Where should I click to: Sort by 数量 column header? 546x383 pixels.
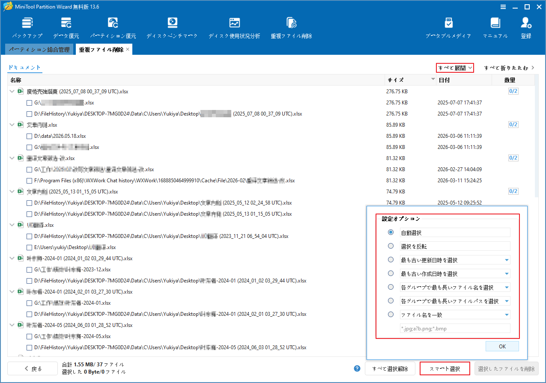tap(513, 80)
